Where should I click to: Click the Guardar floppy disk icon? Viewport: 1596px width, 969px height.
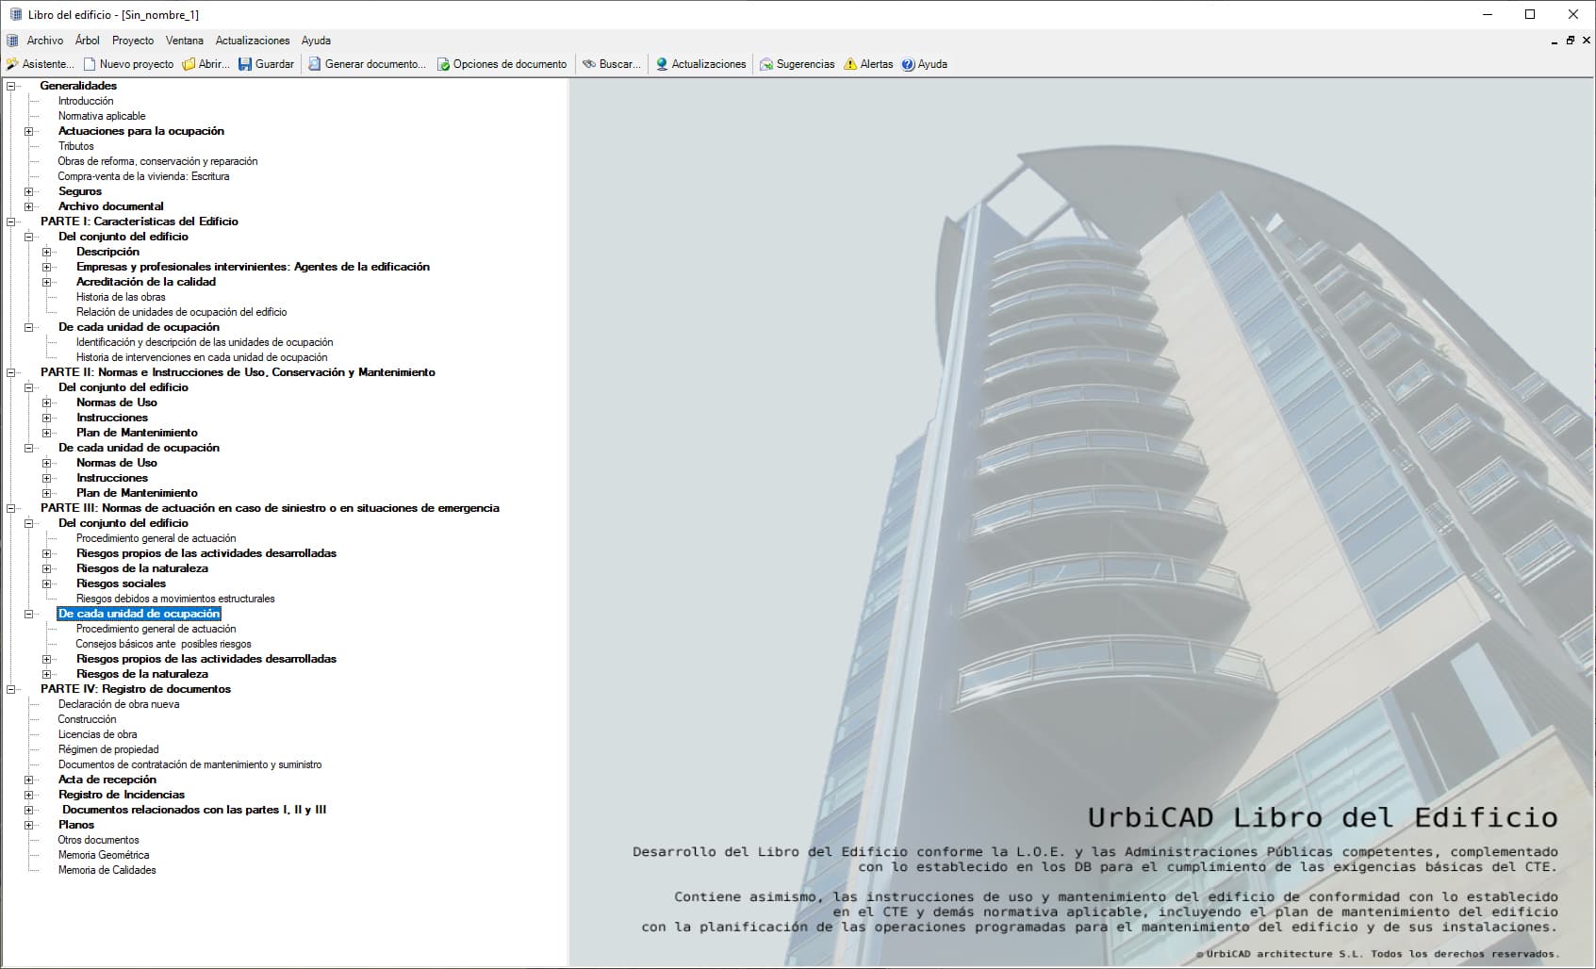point(245,64)
